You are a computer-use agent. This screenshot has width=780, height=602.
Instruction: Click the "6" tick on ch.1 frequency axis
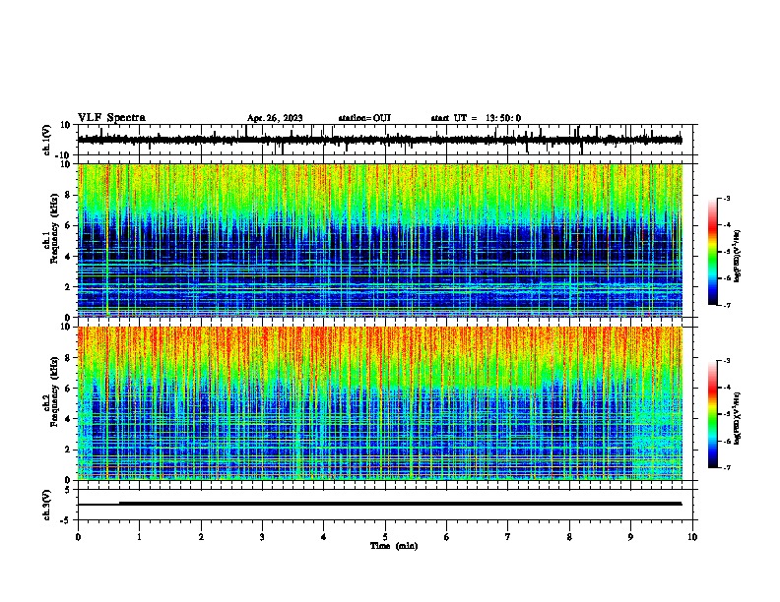(x=69, y=226)
